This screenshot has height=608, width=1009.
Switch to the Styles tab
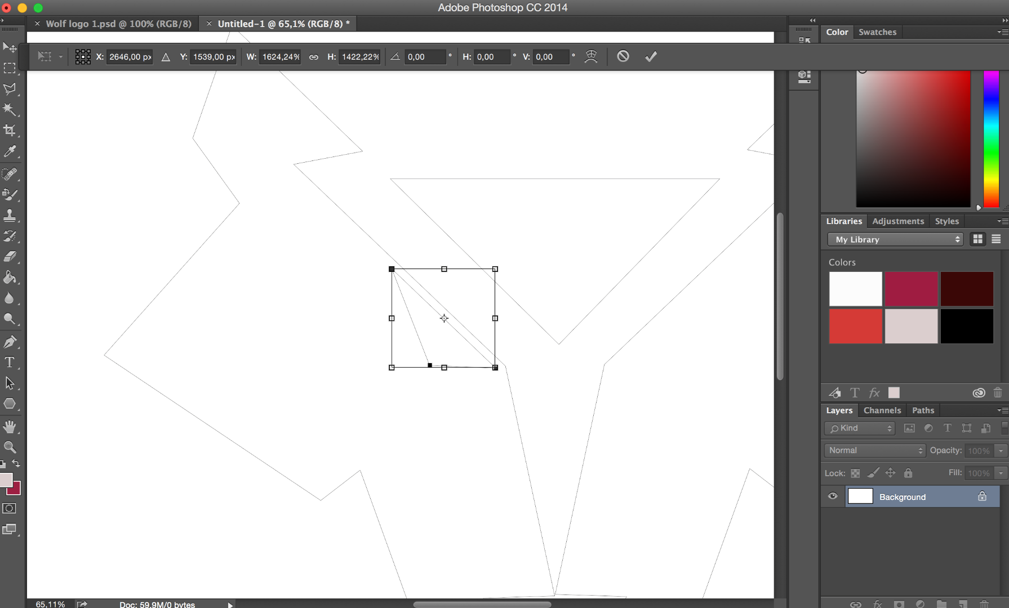(946, 221)
